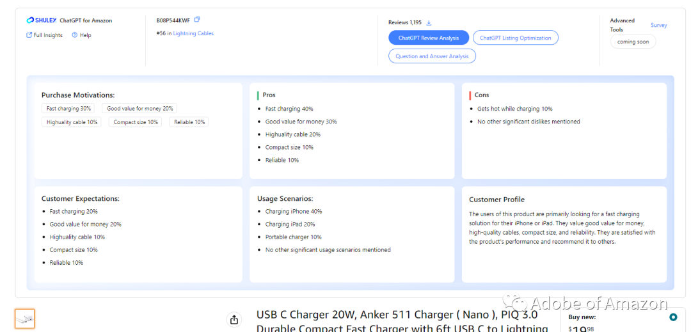
Task: Click the Purchase Motivations heading
Action: tap(78, 95)
